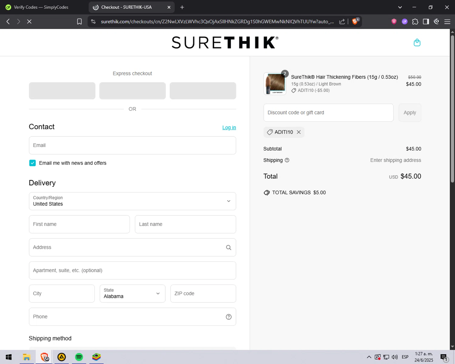Switch to Verify Codes SimplyCodes tab

[42, 7]
